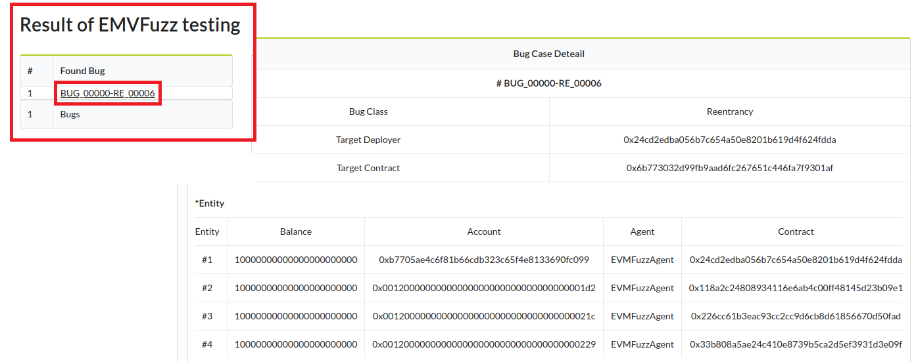Click the '*Entity' section label

pos(210,203)
